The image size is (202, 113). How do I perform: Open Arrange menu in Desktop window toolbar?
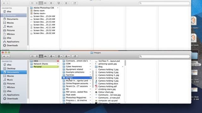point(67,3)
